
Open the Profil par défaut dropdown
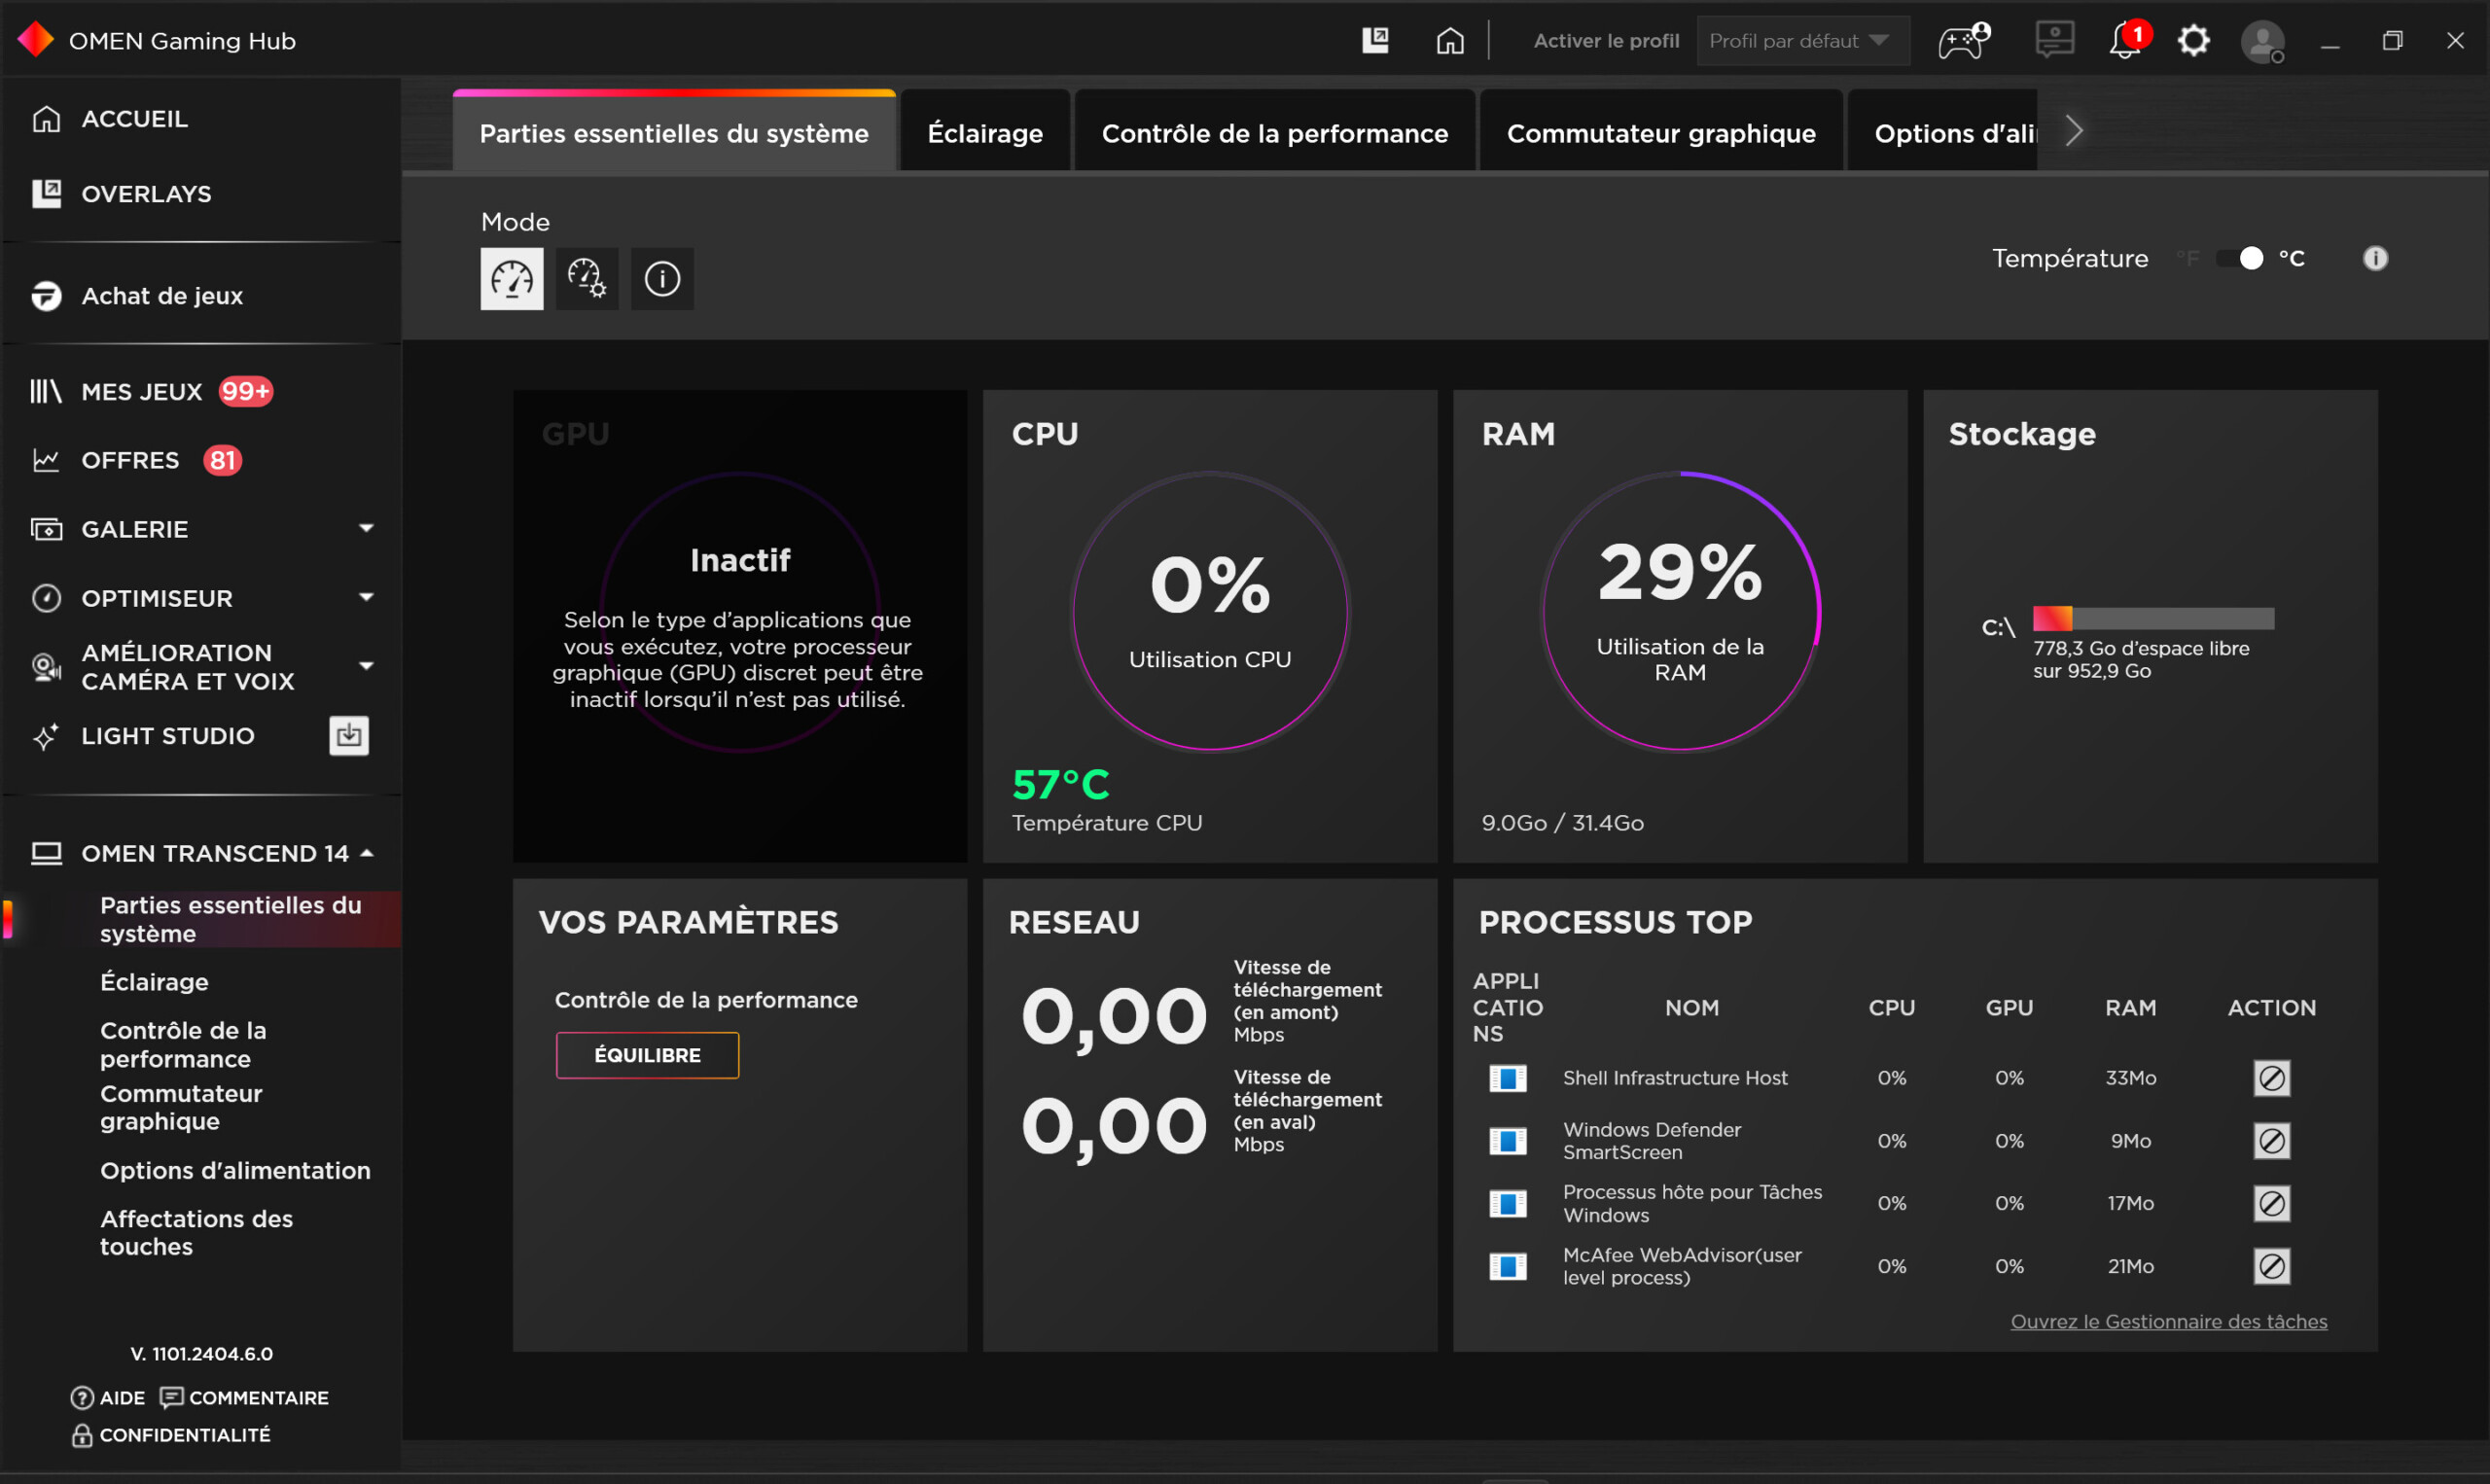[x=1802, y=41]
